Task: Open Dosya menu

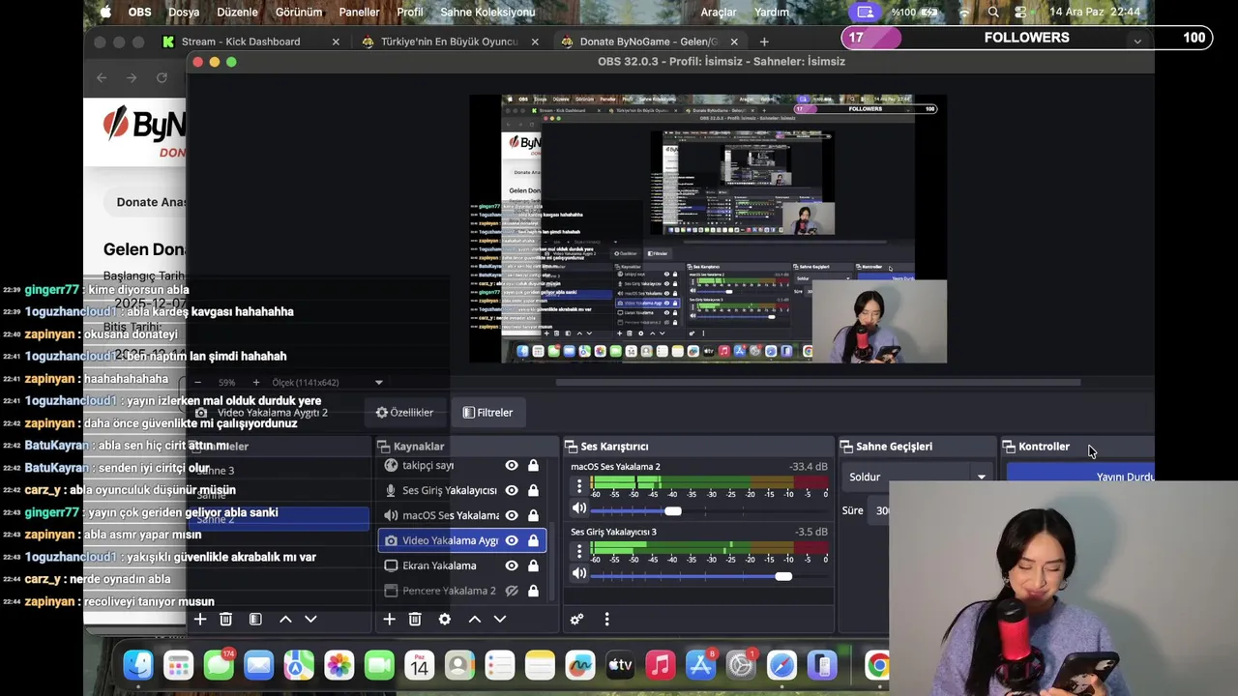Action: click(184, 13)
